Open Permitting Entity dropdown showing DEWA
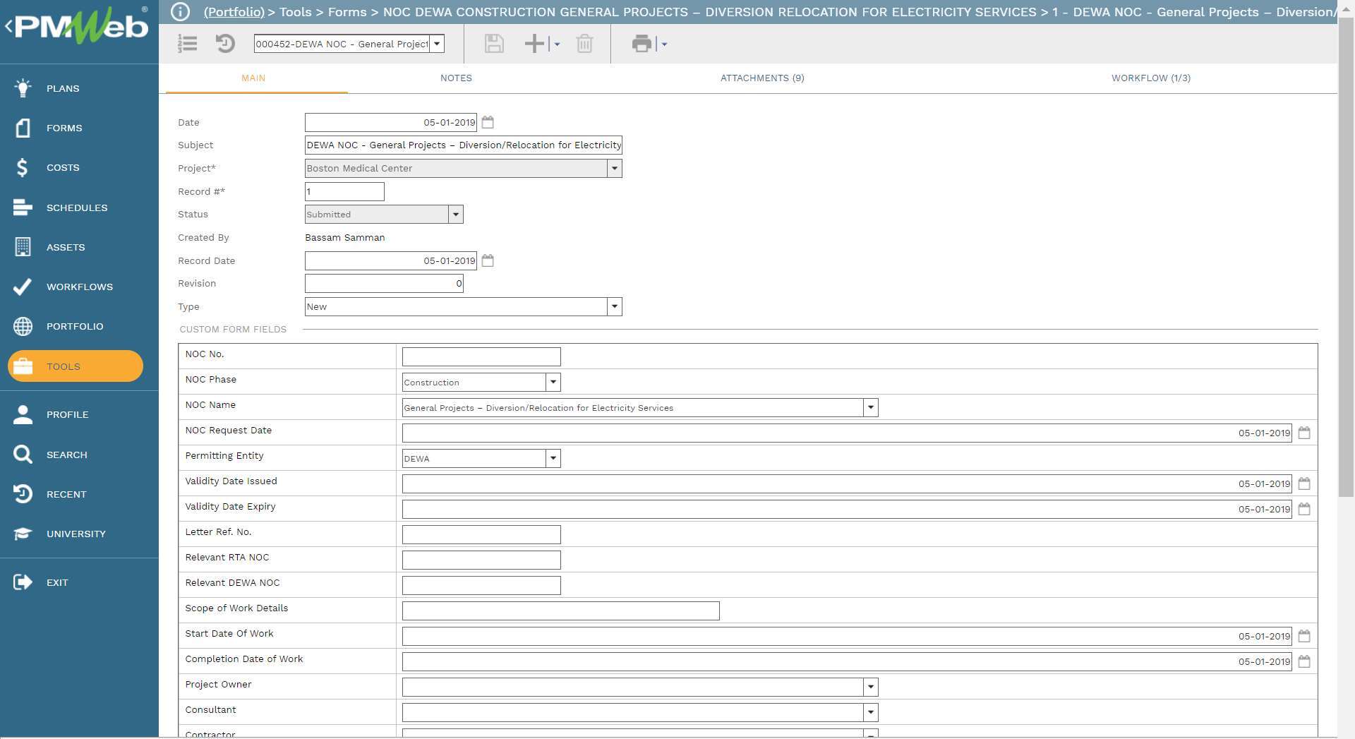This screenshot has width=1355, height=739. point(553,458)
